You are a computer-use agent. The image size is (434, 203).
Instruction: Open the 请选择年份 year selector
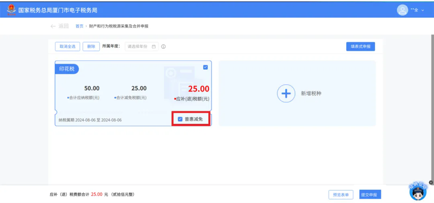pos(141,47)
